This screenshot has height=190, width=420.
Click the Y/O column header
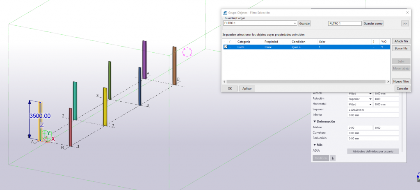(x=385, y=42)
